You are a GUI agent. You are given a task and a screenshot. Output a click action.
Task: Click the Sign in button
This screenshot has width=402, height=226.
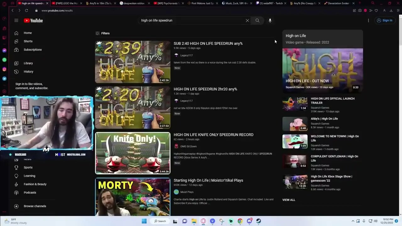[x=384, y=20]
